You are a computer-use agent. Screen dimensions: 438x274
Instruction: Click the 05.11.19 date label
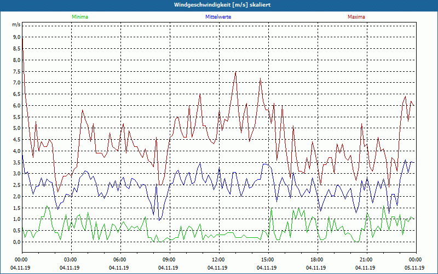tap(414, 268)
